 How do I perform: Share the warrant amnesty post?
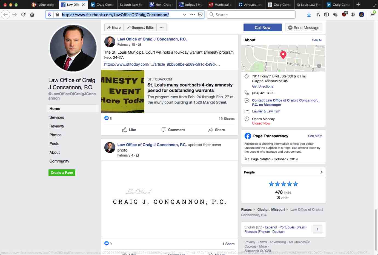[216, 130]
